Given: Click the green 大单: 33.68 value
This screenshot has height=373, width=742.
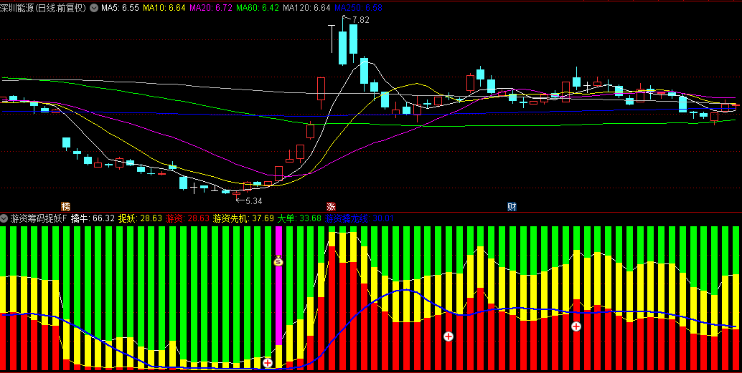Looking at the screenshot, I should pyautogui.click(x=299, y=218).
